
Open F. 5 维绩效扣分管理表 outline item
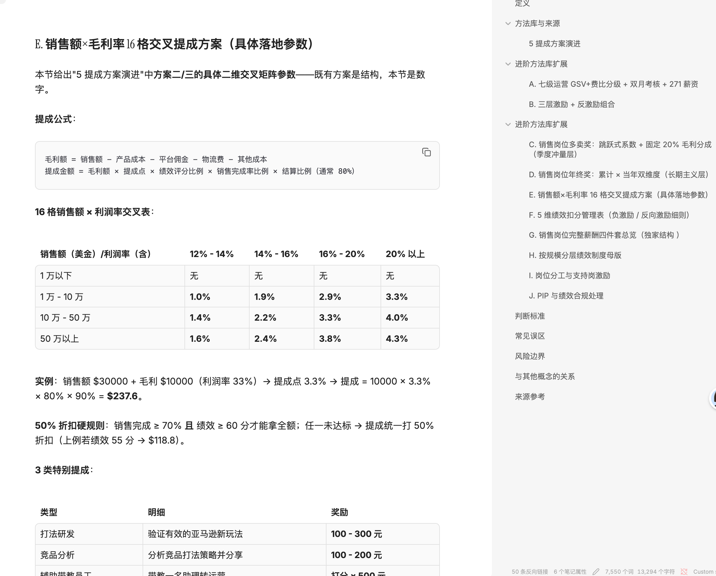(609, 215)
